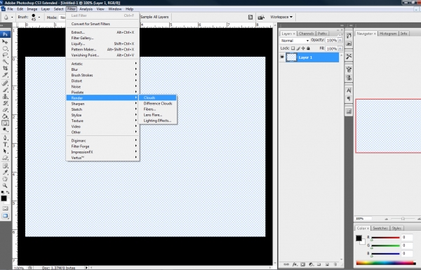Toggle lock position for the layer

click(x=303, y=48)
